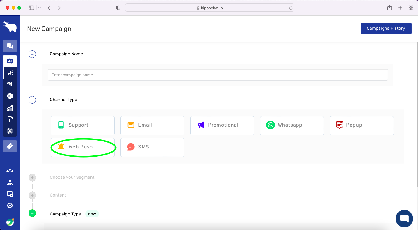The height and width of the screenshot is (230, 418).
Task: Click the team group icon in sidebar
Action: [x=10, y=171]
